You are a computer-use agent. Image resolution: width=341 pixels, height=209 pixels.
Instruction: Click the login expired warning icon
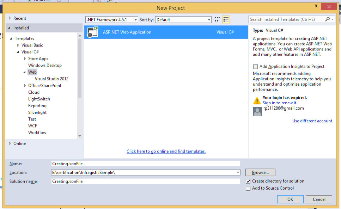click(x=257, y=100)
